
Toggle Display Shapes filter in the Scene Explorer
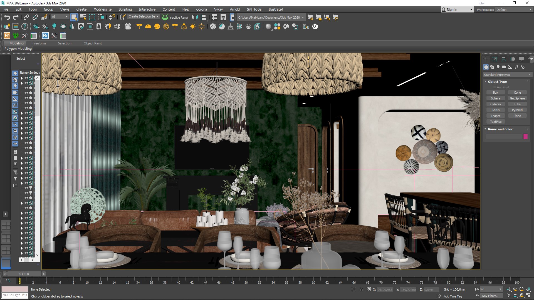pyautogui.click(x=15, y=80)
